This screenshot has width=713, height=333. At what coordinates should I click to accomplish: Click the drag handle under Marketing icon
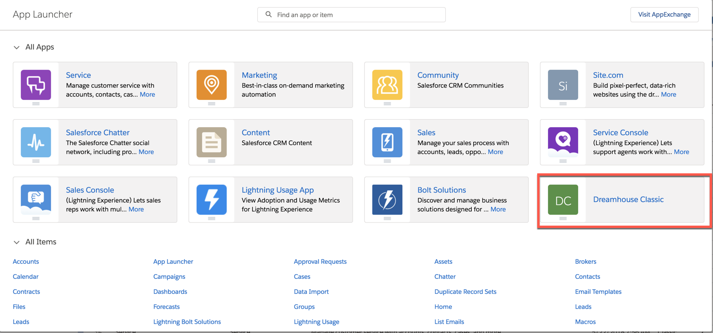click(x=212, y=104)
